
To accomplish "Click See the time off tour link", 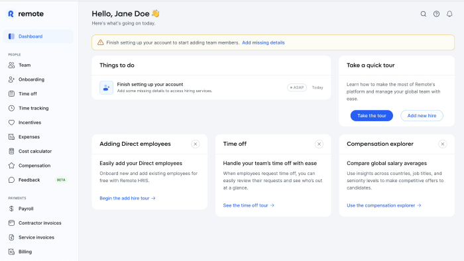I will point(249,205).
